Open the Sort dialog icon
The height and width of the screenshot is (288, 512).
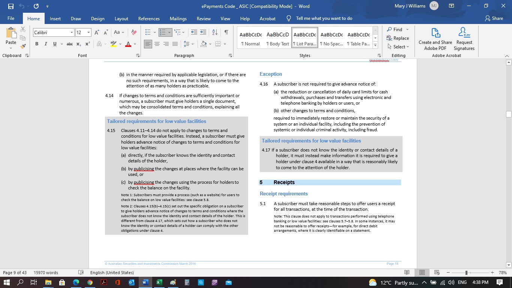pos(214,33)
